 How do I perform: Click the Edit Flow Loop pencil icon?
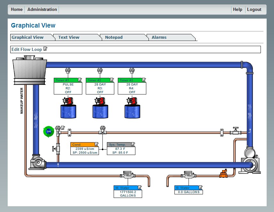(45, 49)
